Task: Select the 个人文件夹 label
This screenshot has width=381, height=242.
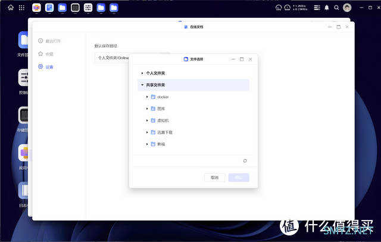Action: (x=155, y=73)
